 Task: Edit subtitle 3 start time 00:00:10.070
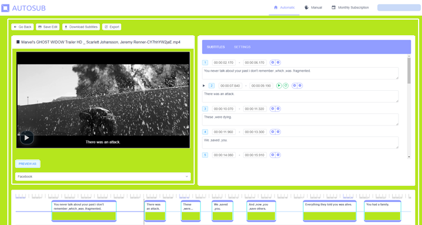tap(224, 109)
